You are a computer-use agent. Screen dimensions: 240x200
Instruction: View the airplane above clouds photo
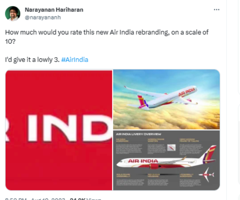pyautogui.click(x=166, y=100)
